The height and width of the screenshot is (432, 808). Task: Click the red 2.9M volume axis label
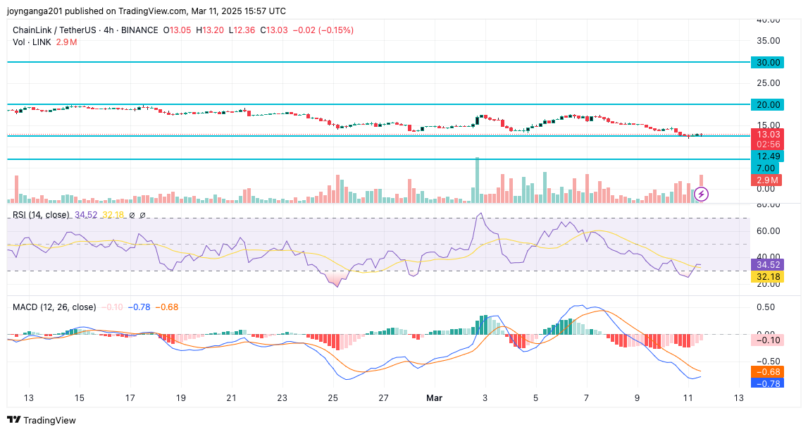[766, 180]
